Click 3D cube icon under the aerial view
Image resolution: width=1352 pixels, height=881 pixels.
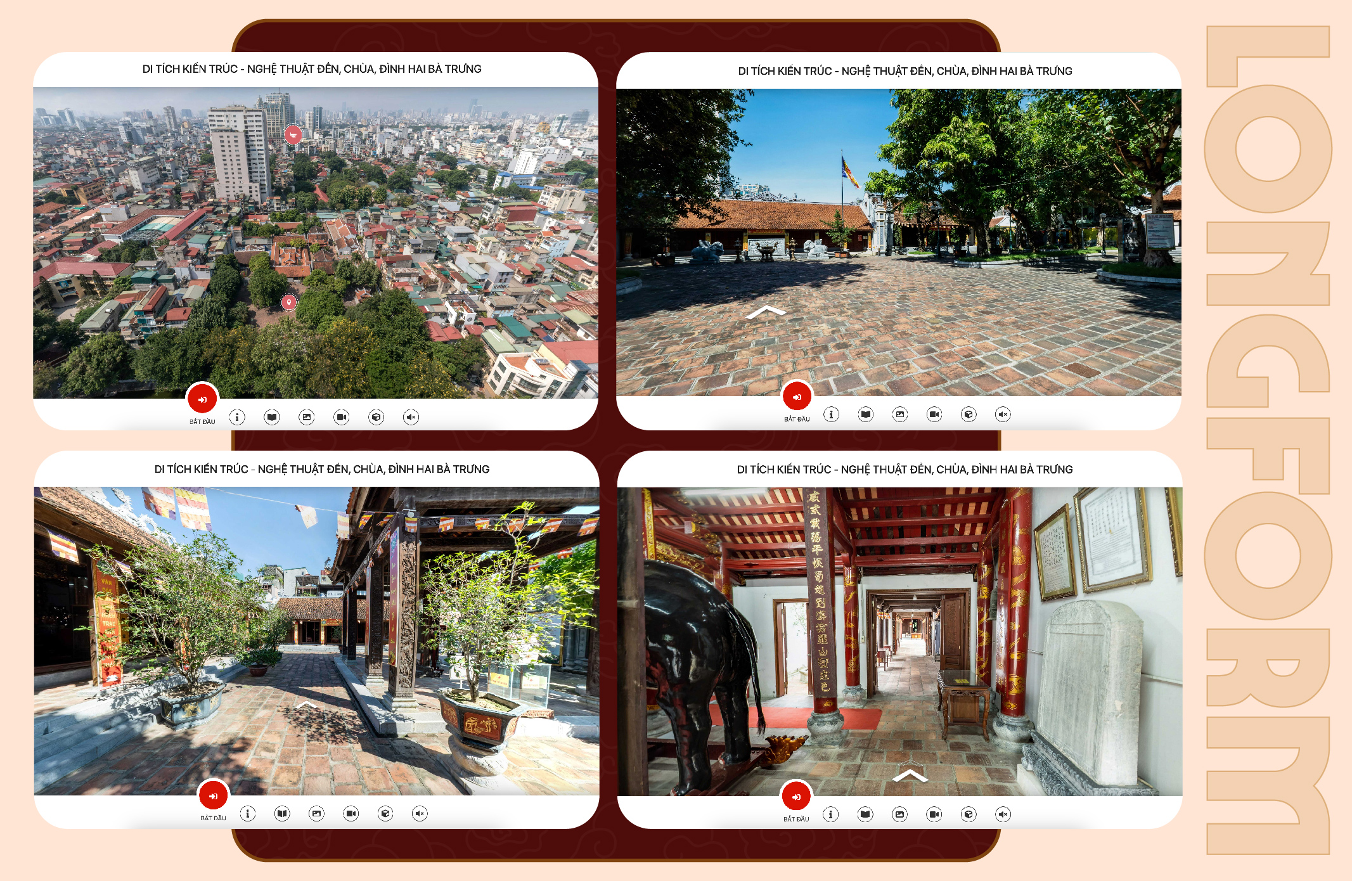(377, 417)
